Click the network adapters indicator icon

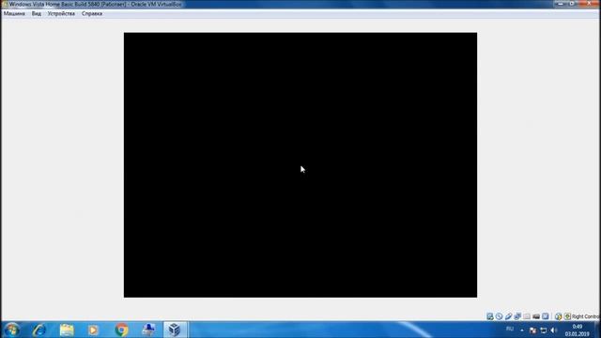coord(517,316)
